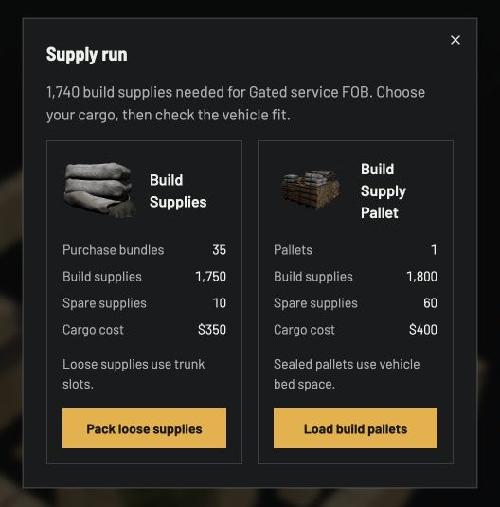Image resolution: width=500 pixels, height=507 pixels.
Task: Click the Spare supplies value 60
Action: (x=430, y=303)
